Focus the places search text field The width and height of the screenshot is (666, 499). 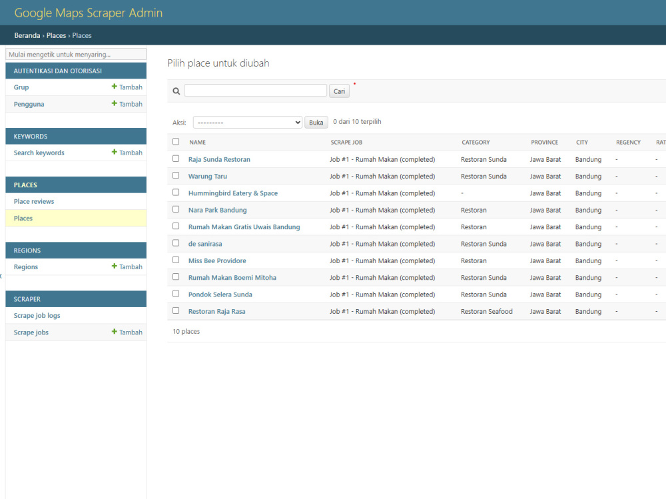(256, 91)
